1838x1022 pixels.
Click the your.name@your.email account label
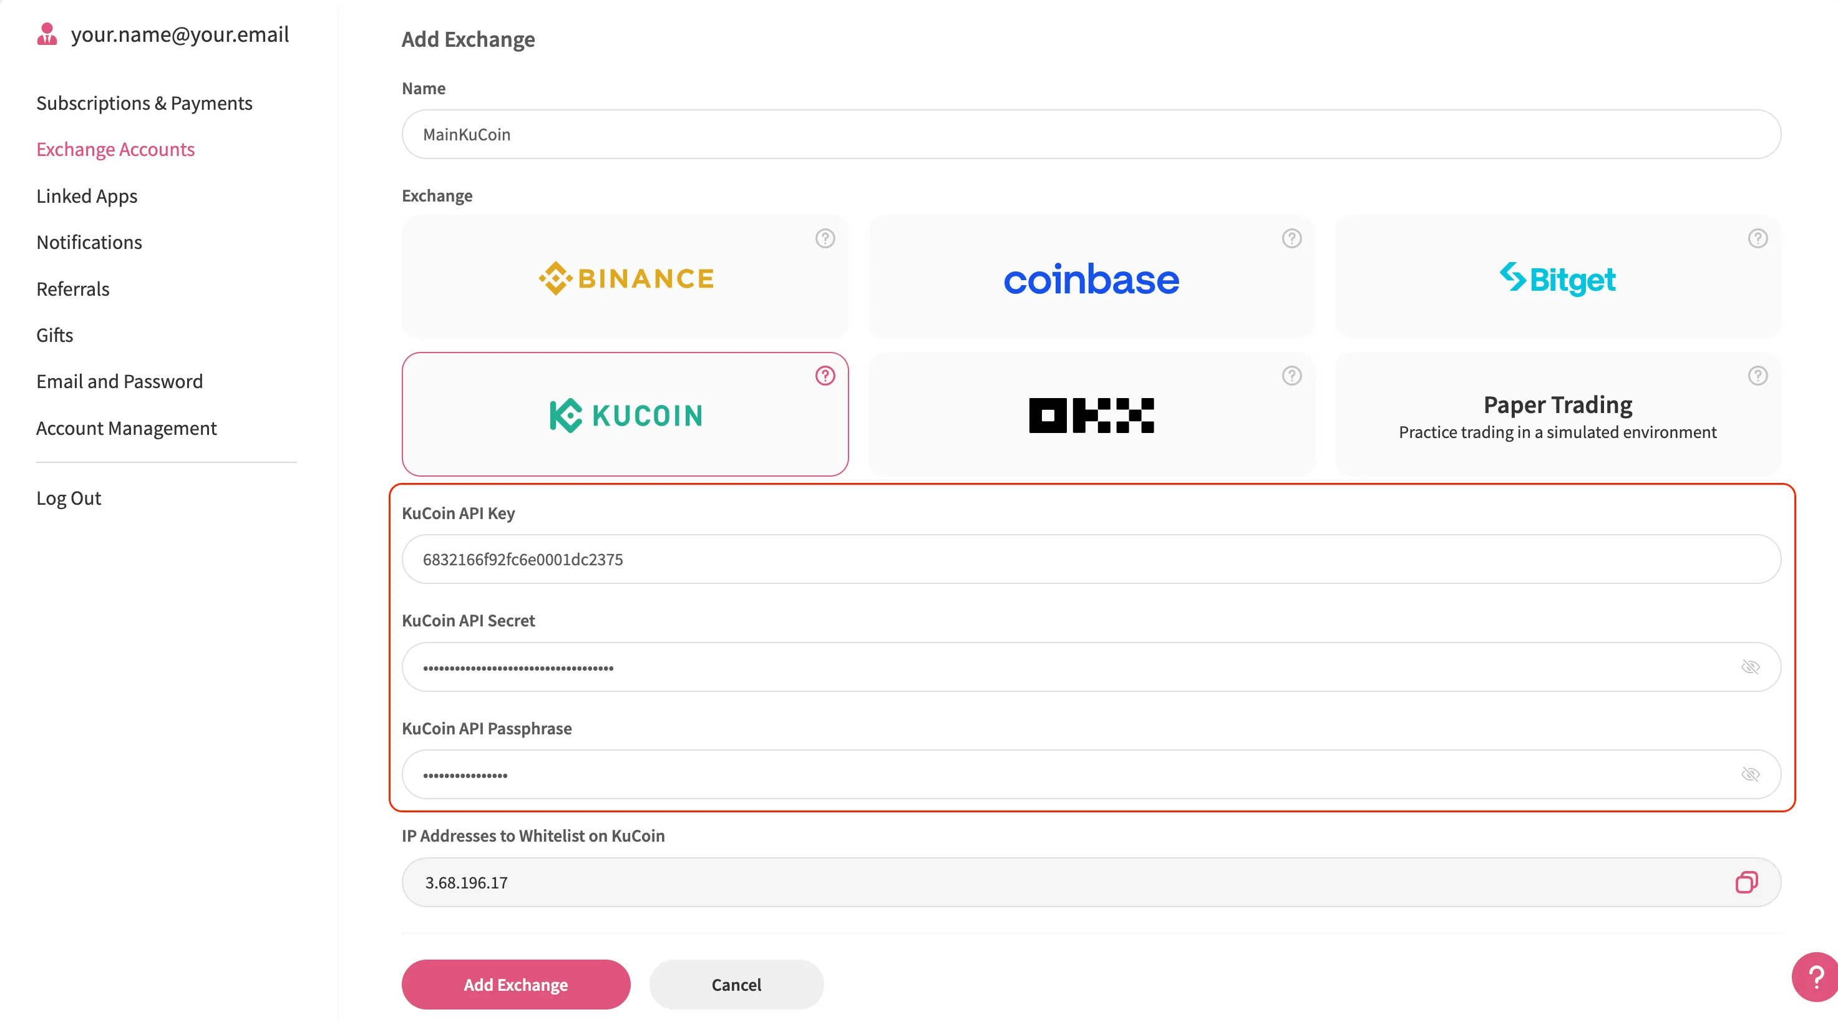point(180,34)
